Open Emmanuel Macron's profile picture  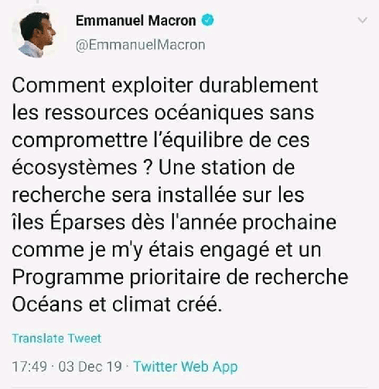pyautogui.click(x=38, y=35)
